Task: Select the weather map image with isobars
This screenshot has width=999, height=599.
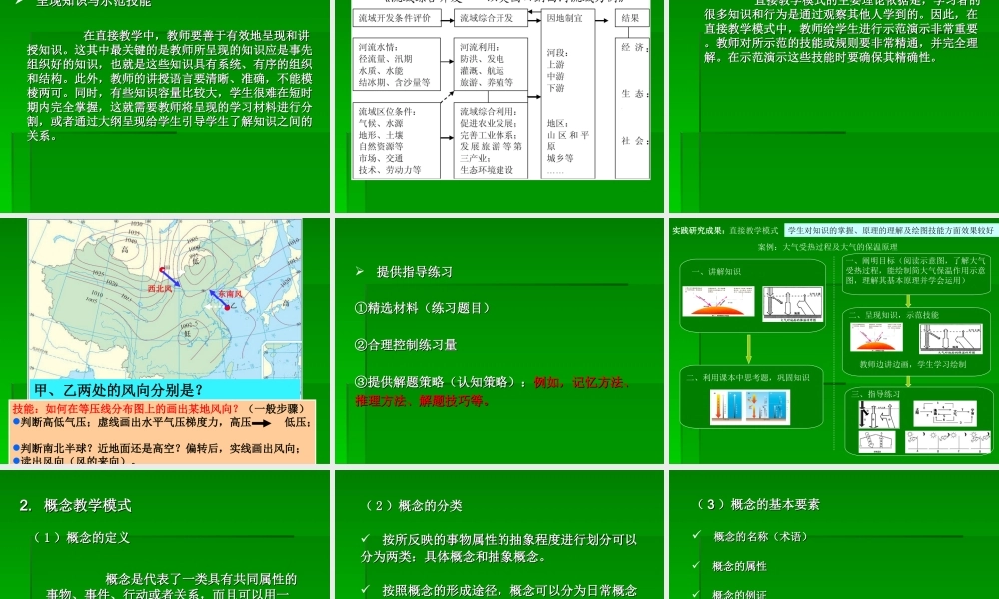Action: pyautogui.click(x=165, y=299)
